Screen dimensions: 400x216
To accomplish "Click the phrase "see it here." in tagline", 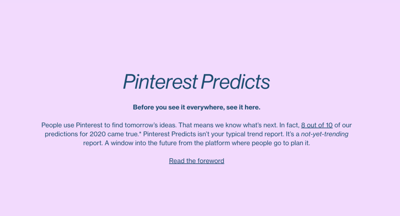I will click(243, 107).
